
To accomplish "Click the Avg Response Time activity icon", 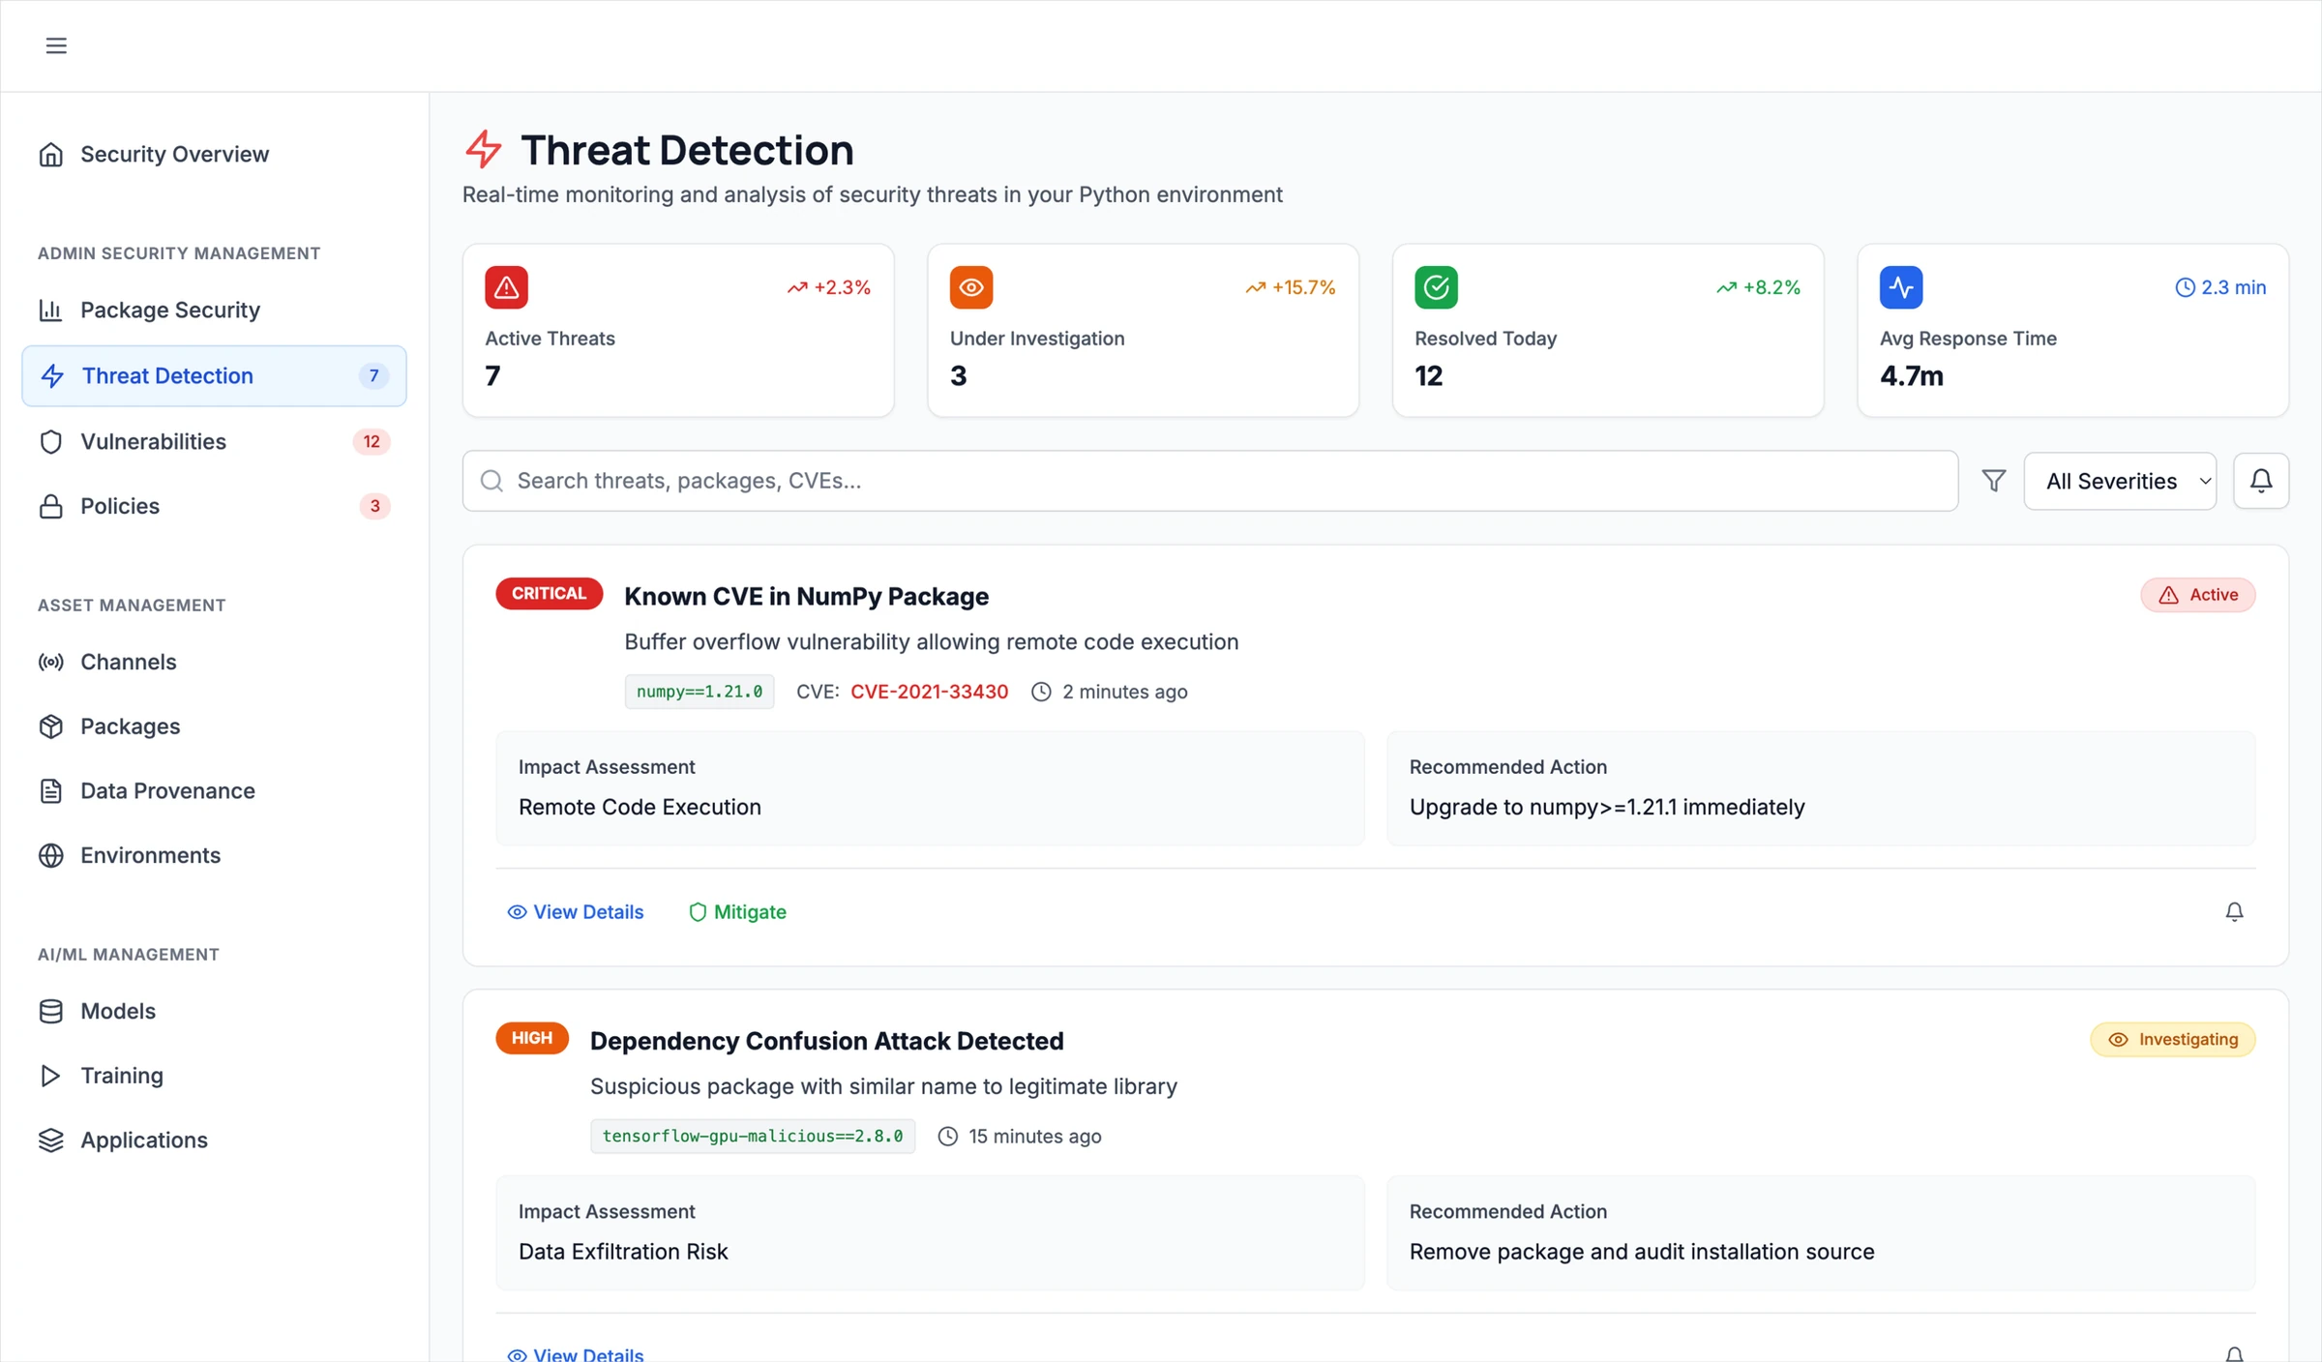I will (1901, 287).
